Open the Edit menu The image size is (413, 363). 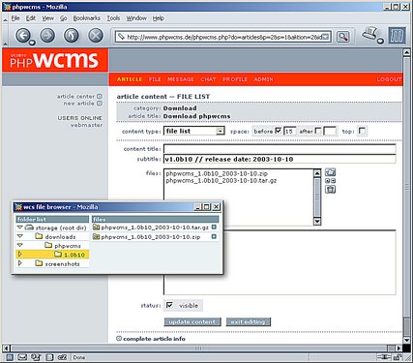pos(31,18)
